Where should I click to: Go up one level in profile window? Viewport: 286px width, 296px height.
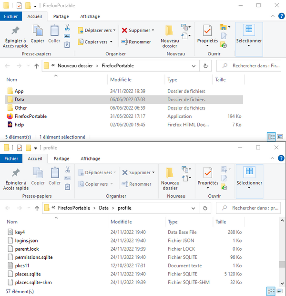coord(37,208)
